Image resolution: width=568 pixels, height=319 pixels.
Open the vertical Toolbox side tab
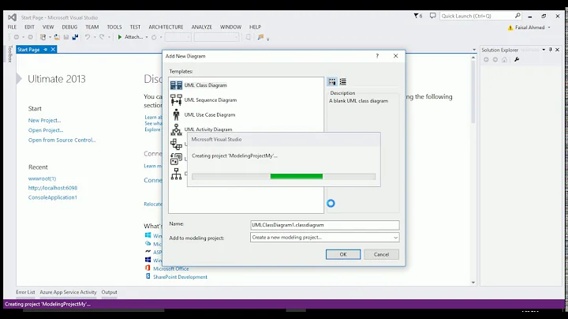(9, 54)
